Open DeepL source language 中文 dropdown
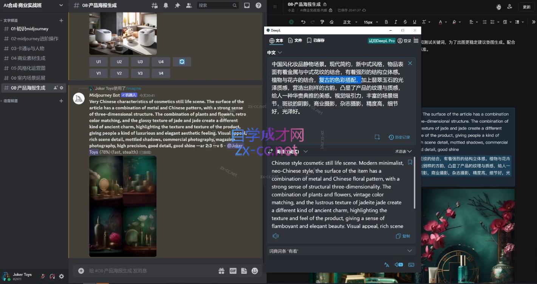 tap(274, 52)
